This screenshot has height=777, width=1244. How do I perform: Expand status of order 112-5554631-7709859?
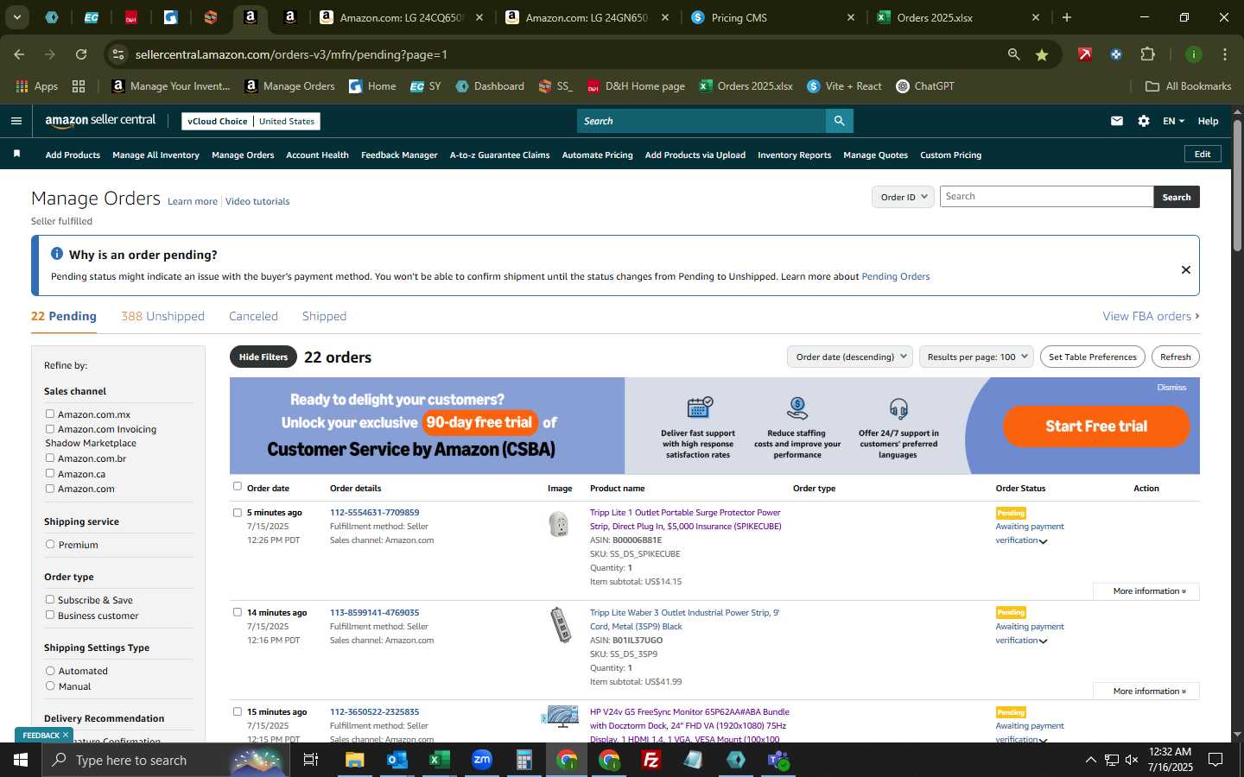click(x=1043, y=541)
